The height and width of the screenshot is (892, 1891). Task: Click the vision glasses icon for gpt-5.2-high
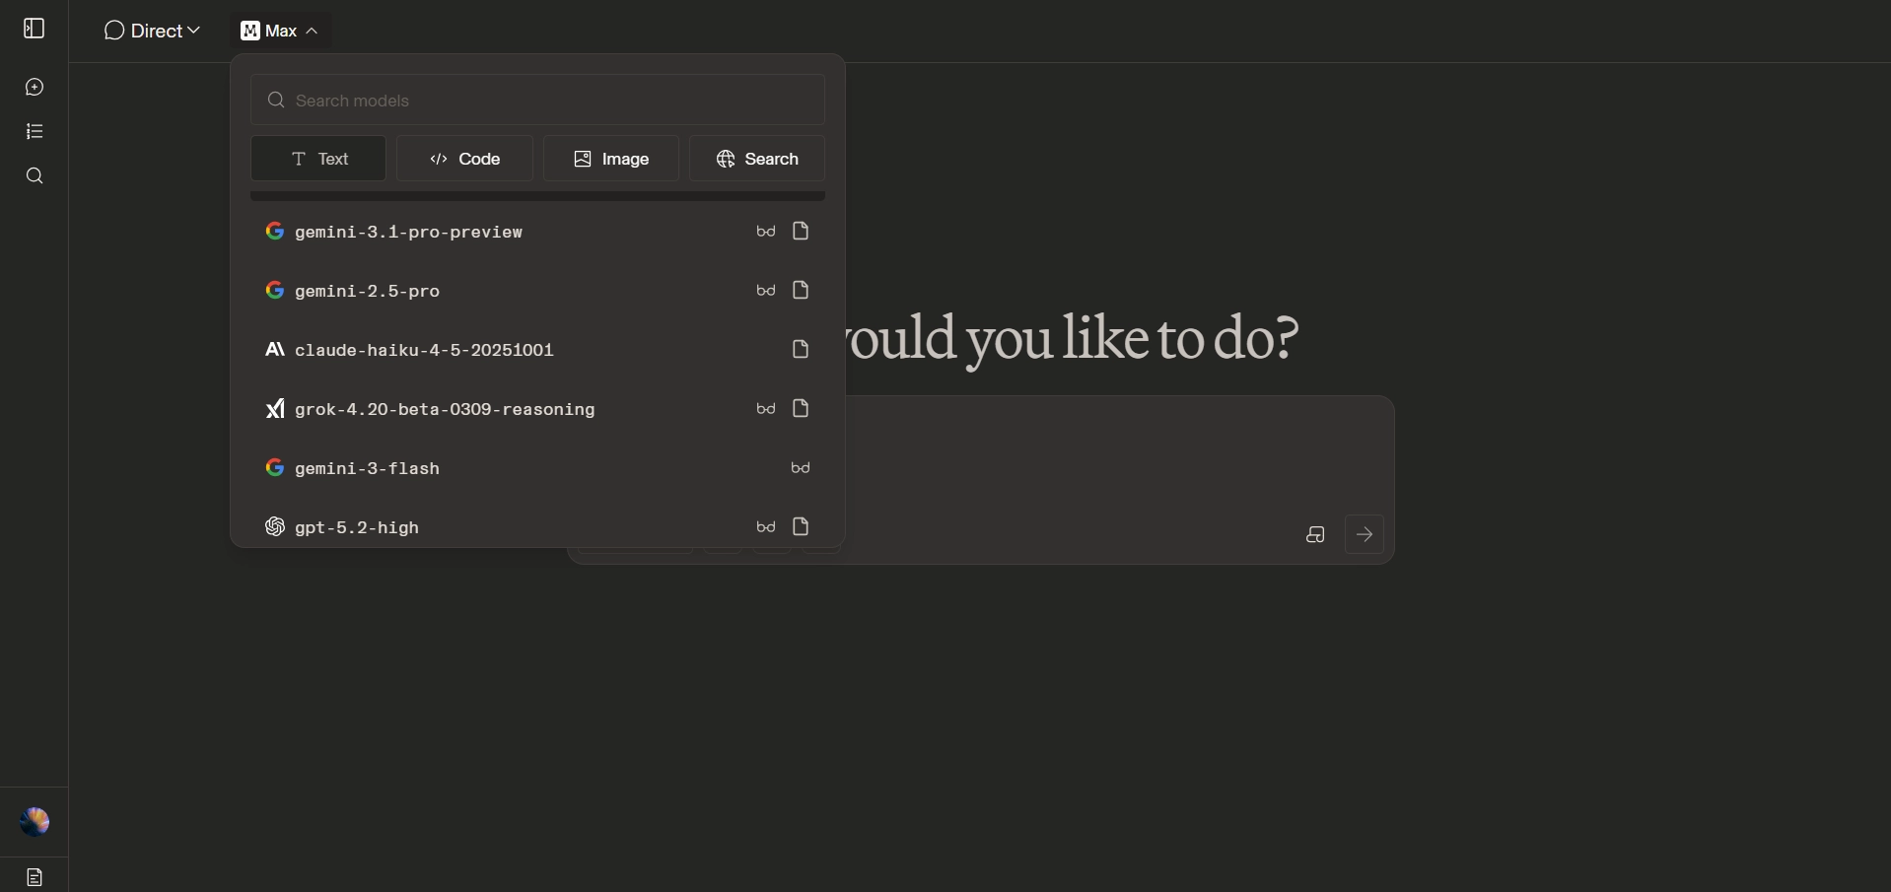point(766,527)
